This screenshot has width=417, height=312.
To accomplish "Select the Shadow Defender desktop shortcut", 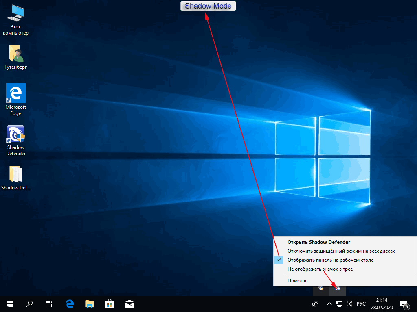I will (x=16, y=141).
